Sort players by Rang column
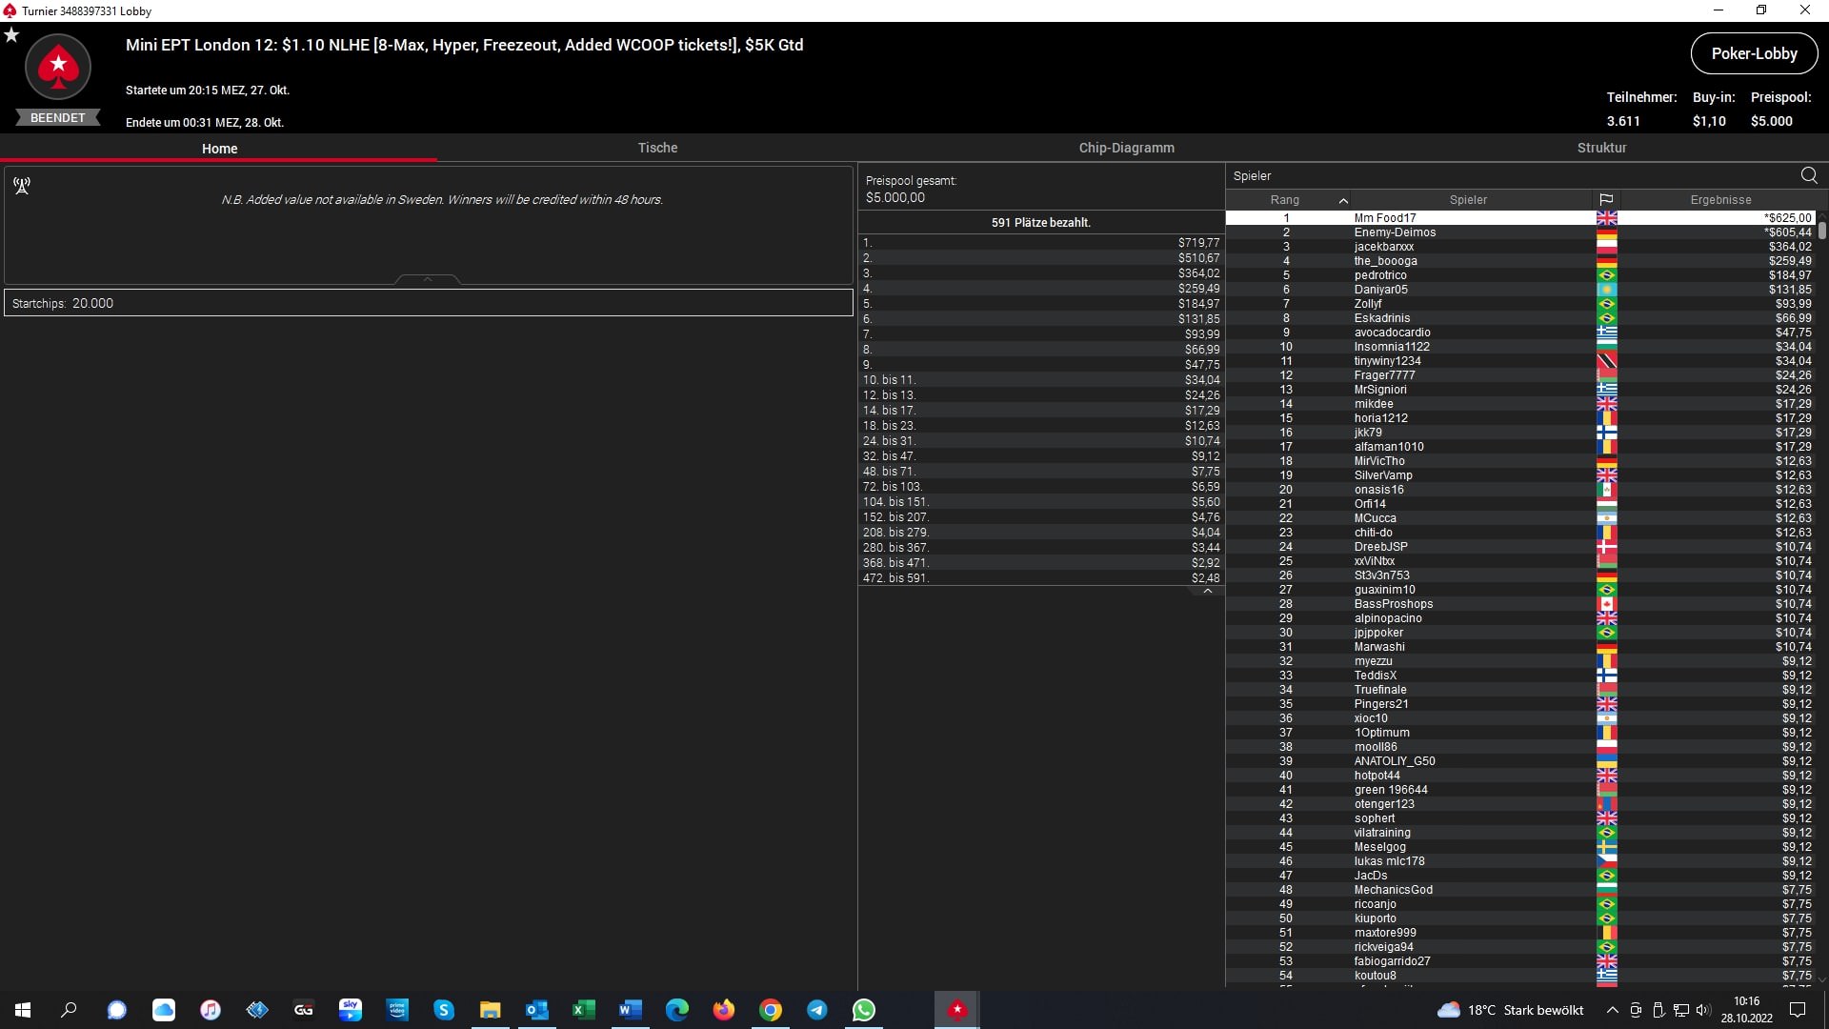The height and width of the screenshot is (1029, 1829). 1284,200
